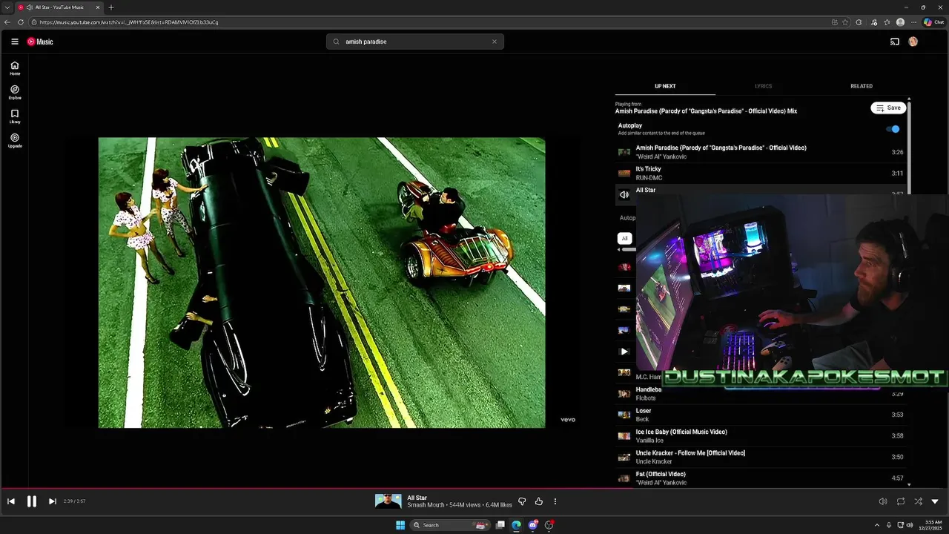The width and height of the screenshot is (949, 534).
Task: Collapse the player page with arrow
Action: pyautogui.click(x=935, y=501)
